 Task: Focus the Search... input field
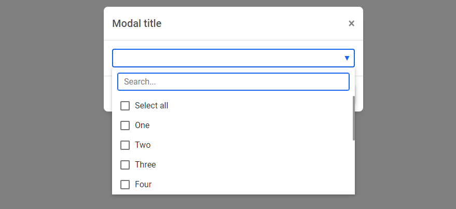coord(233,82)
